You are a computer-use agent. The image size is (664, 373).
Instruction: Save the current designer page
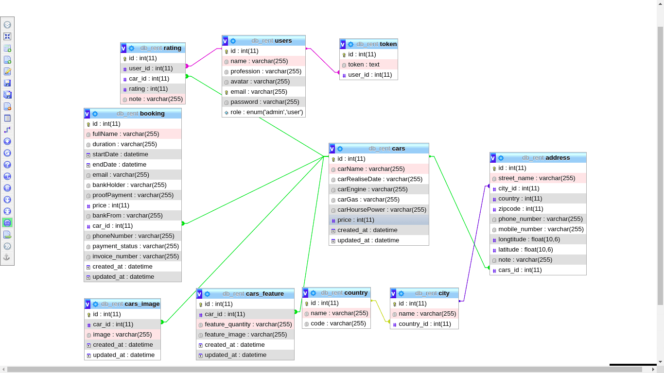(7, 83)
